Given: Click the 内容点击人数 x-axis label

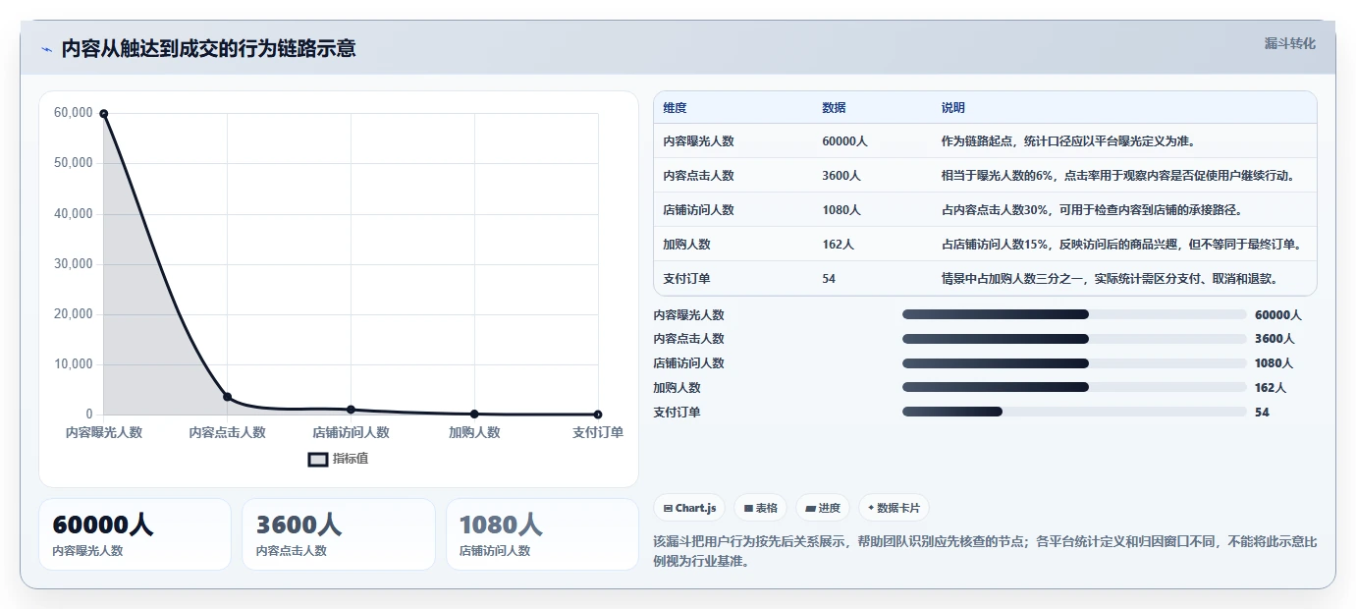Looking at the screenshot, I should point(228,432).
